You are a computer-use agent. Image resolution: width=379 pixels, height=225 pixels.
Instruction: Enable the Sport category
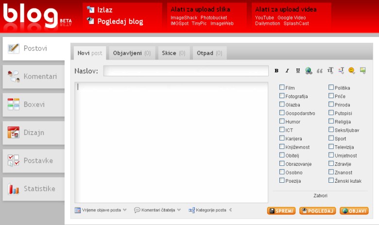[x=331, y=138]
